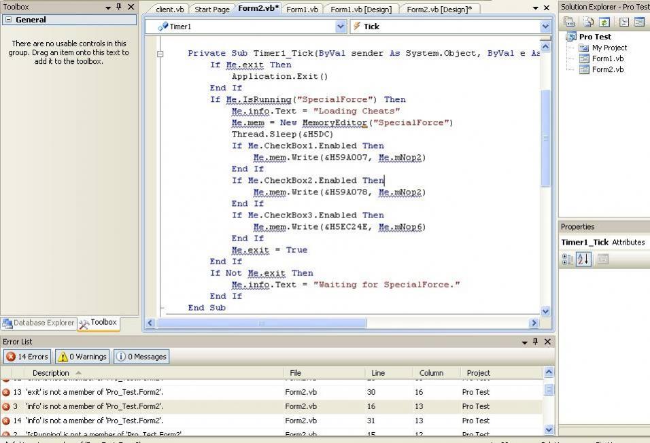Open the Tick method name dropdown
Viewport: 650px width, 443px height.
(x=545, y=26)
